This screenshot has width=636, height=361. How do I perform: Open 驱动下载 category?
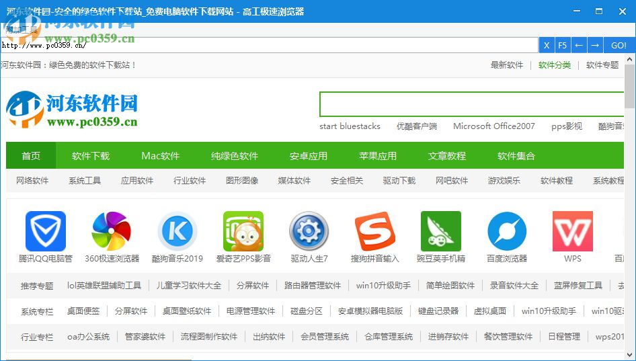pyautogui.click(x=399, y=180)
